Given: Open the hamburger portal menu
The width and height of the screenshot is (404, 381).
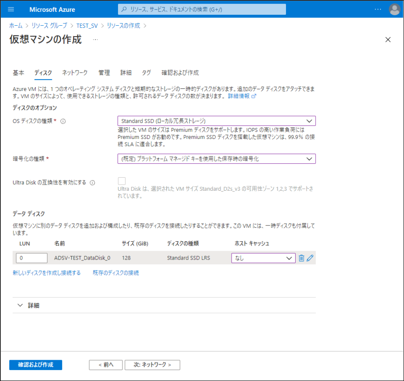Looking at the screenshot, I should (11, 10).
